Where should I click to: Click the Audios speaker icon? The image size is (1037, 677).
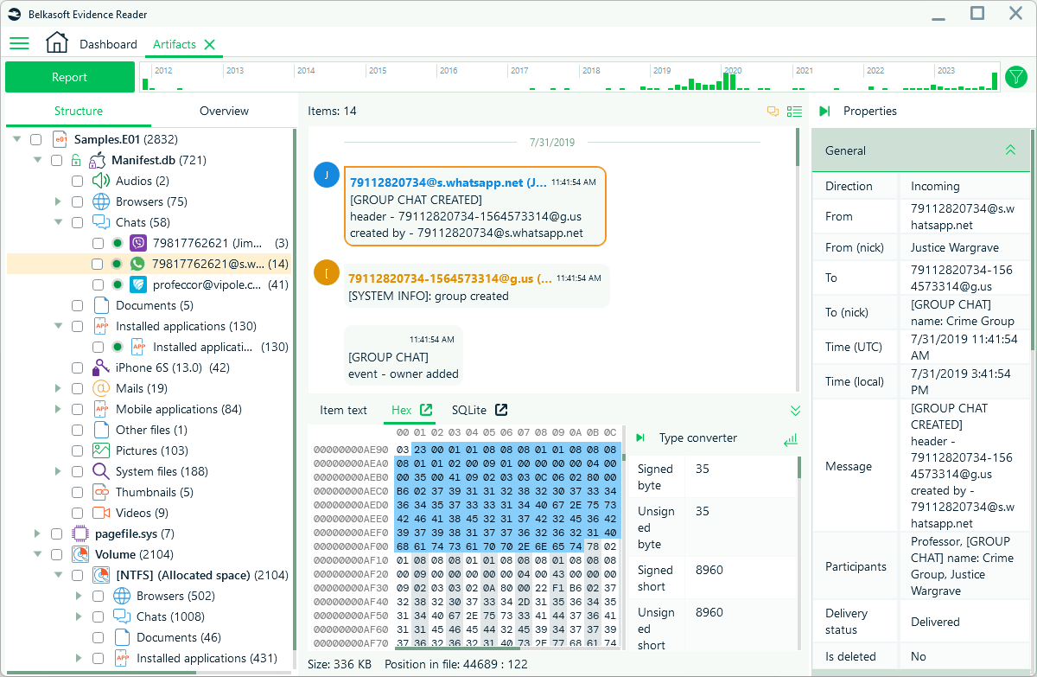pos(101,181)
